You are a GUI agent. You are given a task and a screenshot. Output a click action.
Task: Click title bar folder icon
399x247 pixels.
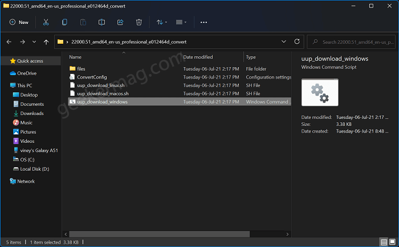point(6,6)
